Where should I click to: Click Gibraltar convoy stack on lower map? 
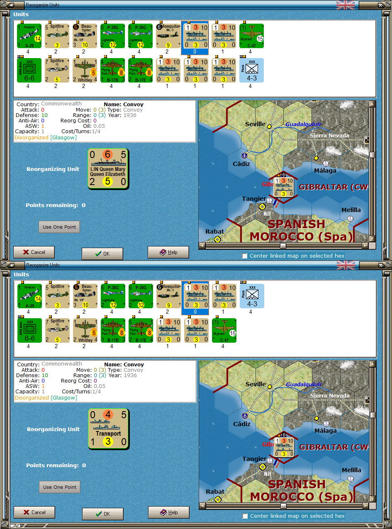pos(284,447)
